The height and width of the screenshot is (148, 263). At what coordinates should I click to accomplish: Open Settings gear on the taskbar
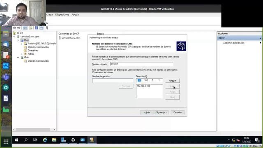click(73, 140)
